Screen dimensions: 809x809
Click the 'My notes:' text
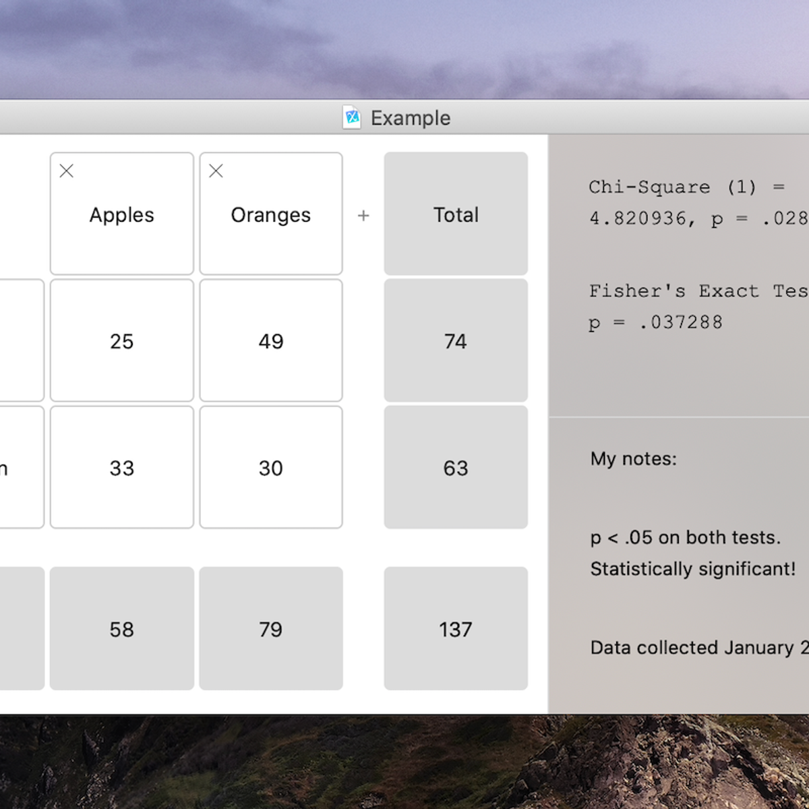[x=634, y=459]
